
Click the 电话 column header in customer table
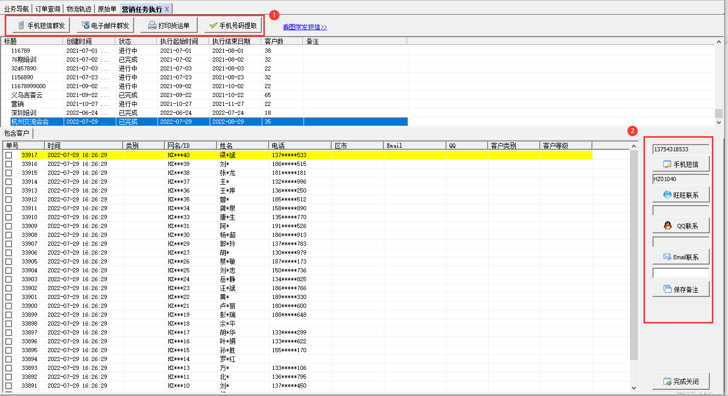pos(300,146)
